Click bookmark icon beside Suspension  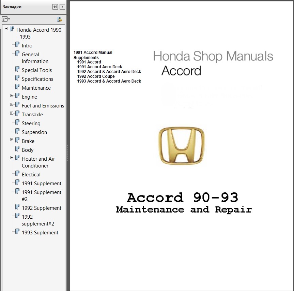click(17, 131)
